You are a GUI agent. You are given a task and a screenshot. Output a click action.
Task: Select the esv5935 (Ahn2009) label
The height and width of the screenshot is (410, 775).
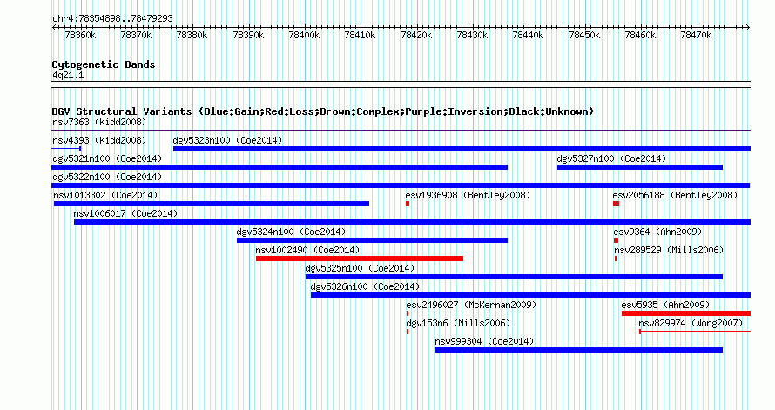pyautogui.click(x=665, y=305)
